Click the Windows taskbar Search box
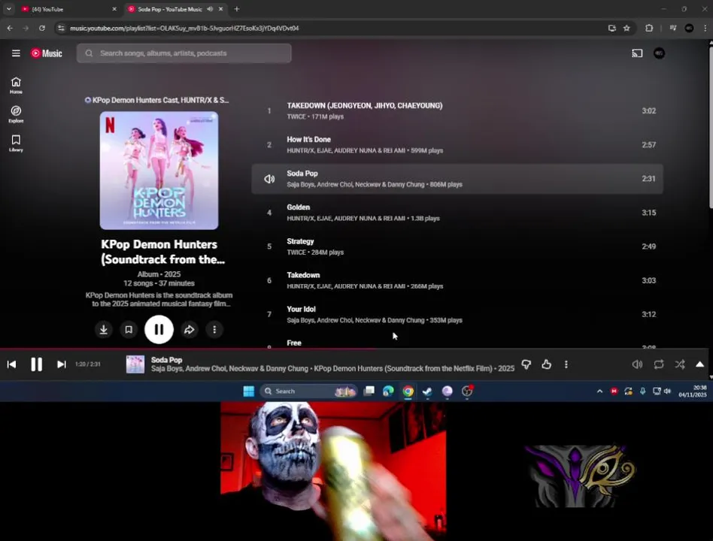 [x=309, y=391]
